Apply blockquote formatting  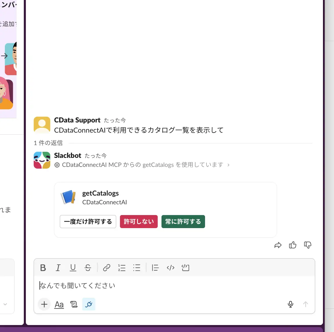155,268
